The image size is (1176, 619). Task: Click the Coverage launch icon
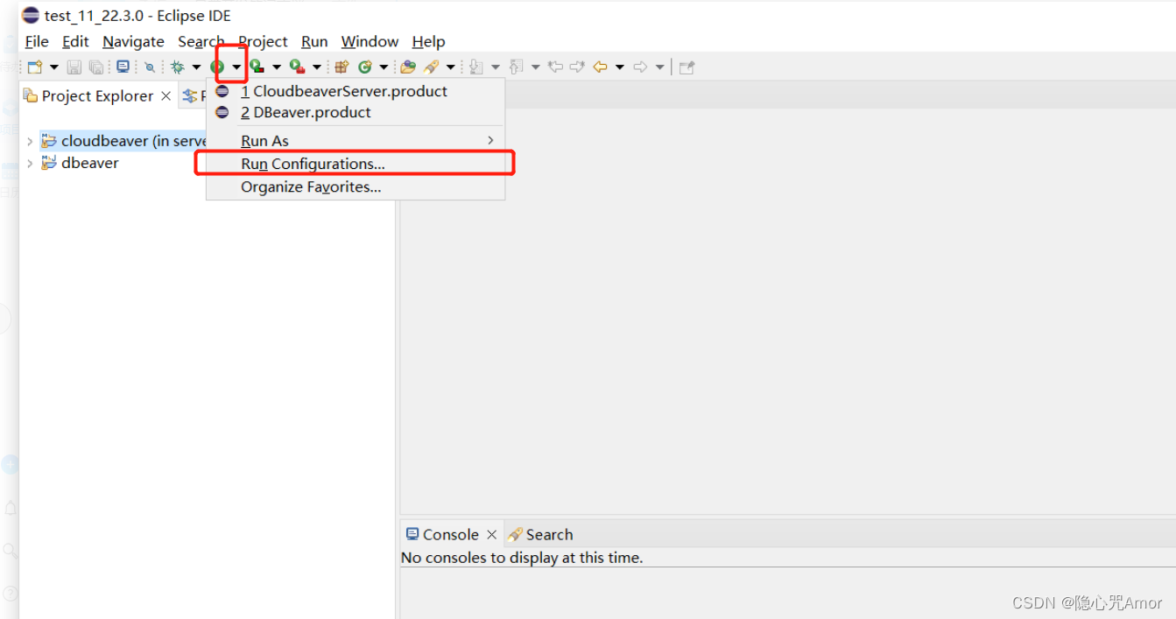click(x=257, y=67)
